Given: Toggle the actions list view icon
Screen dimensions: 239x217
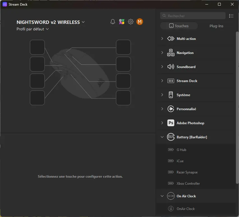Looking at the screenshot, I should click(231, 16).
